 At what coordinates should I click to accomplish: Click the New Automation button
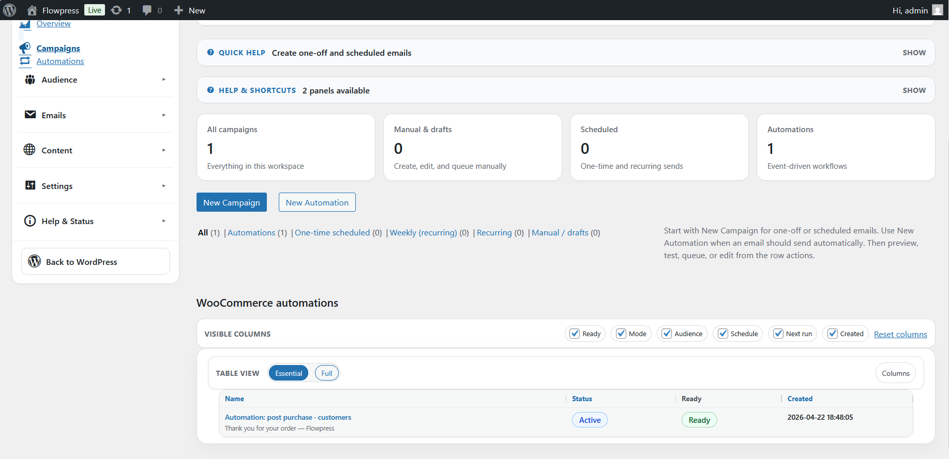[x=317, y=202]
